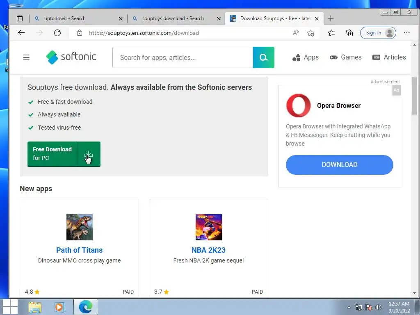Select the Download Souptoys tab
This screenshot has height=315, width=420.
[274, 18]
